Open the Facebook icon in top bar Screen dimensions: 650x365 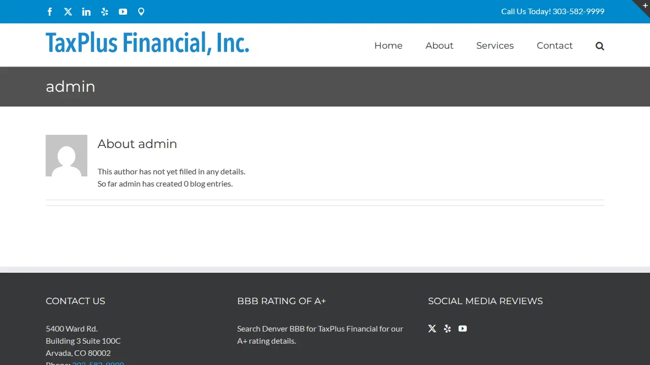click(x=50, y=12)
